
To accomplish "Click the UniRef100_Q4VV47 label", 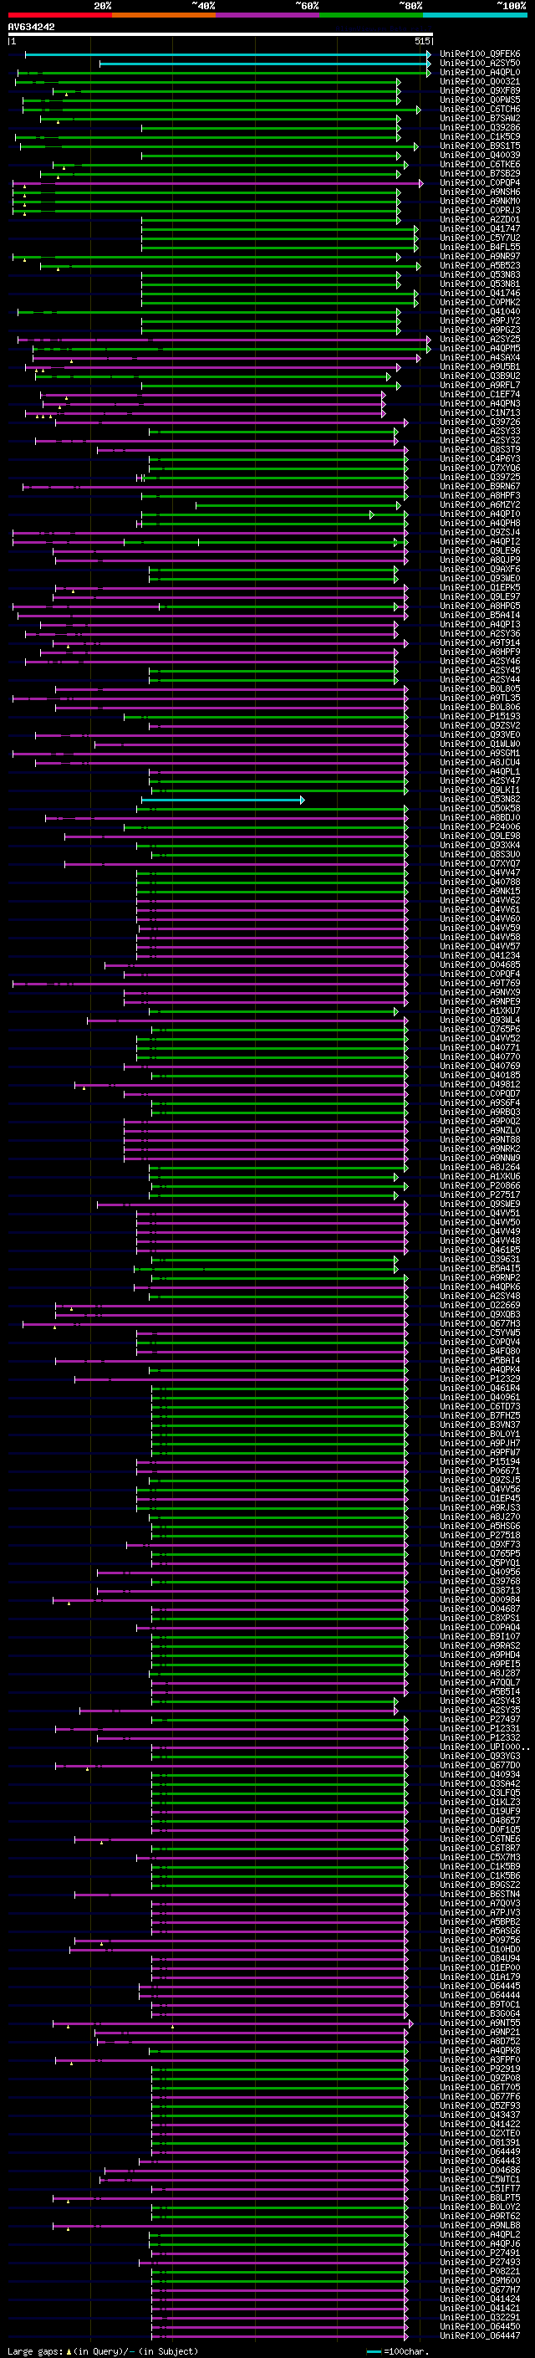I will (x=479, y=873).
